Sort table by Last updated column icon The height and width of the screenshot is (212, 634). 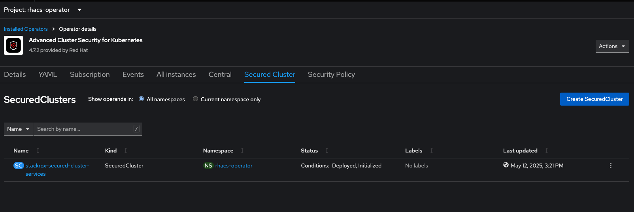547,151
